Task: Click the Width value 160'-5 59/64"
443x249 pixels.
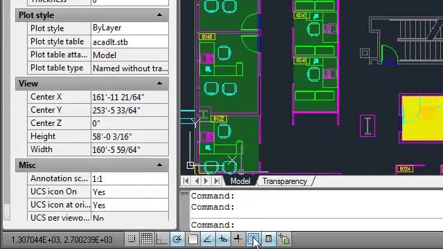Action: pyautogui.click(x=129, y=149)
